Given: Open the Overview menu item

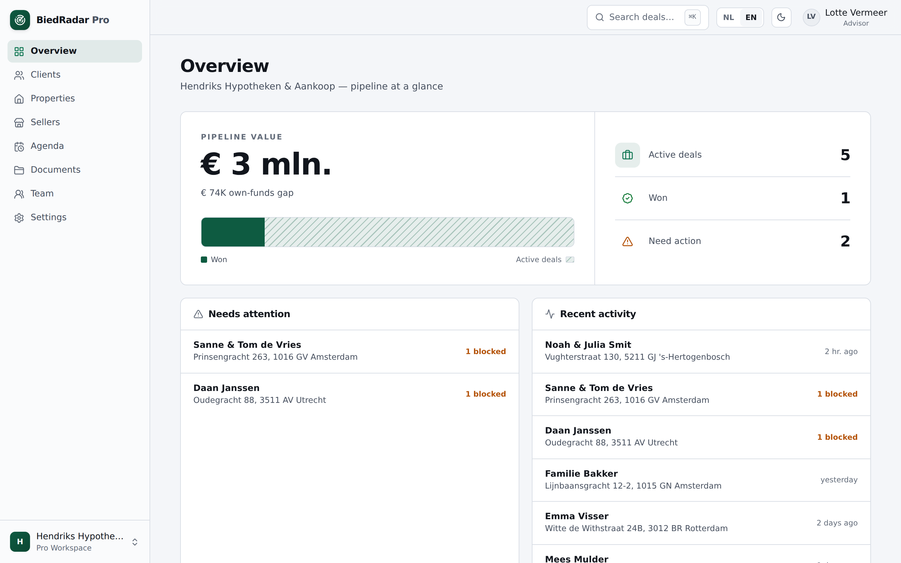Looking at the screenshot, I should [x=75, y=51].
